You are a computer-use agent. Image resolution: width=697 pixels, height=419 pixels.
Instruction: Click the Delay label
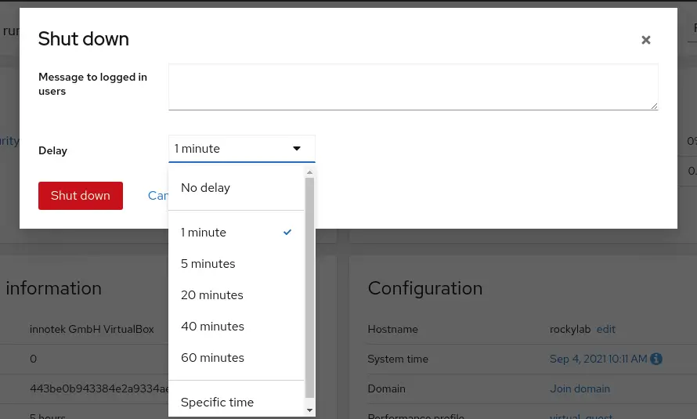click(x=53, y=150)
